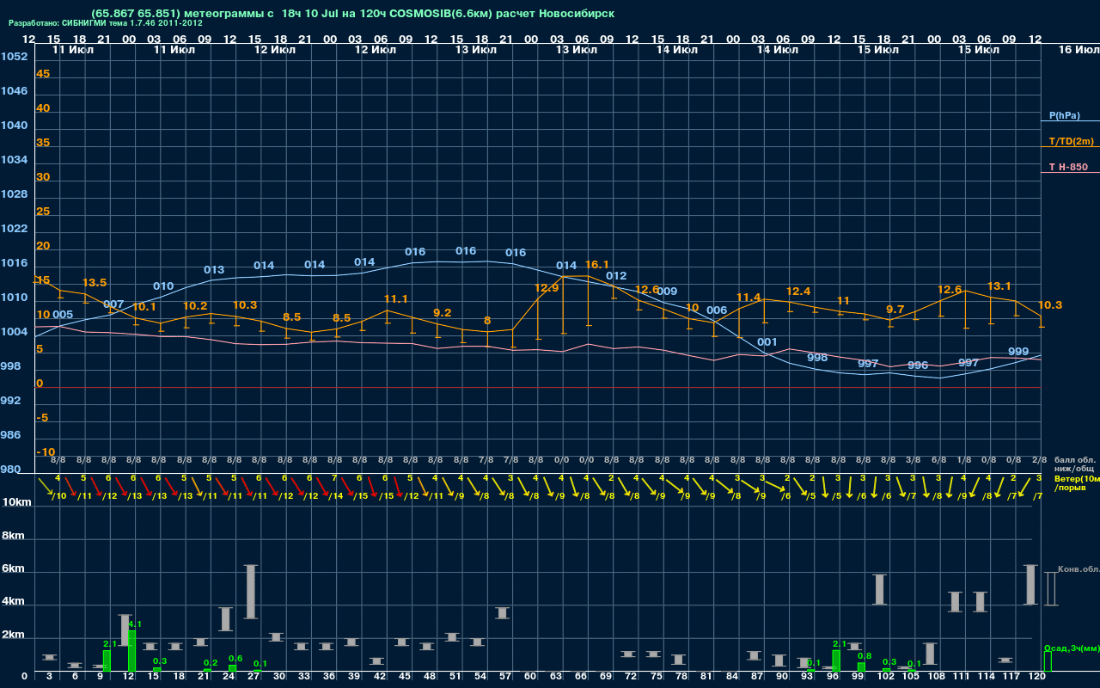Click the 11.1 temperature value
Image resolution: width=1100 pixels, height=688 pixels.
(395, 299)
